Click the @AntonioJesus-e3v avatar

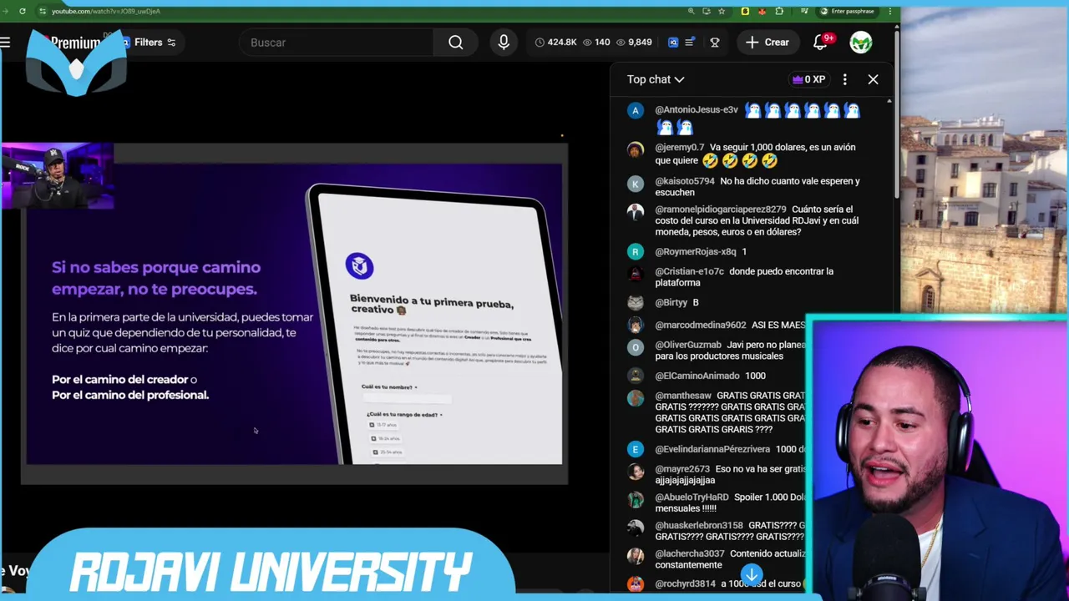coord(636,110)
